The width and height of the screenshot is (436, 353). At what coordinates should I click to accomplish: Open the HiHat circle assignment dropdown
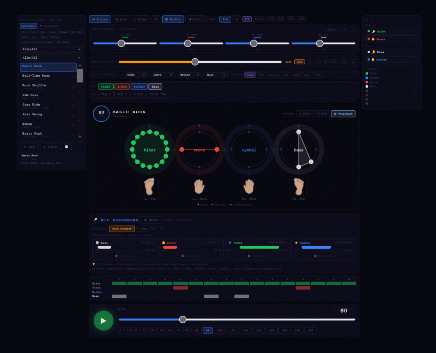[136, 75]
